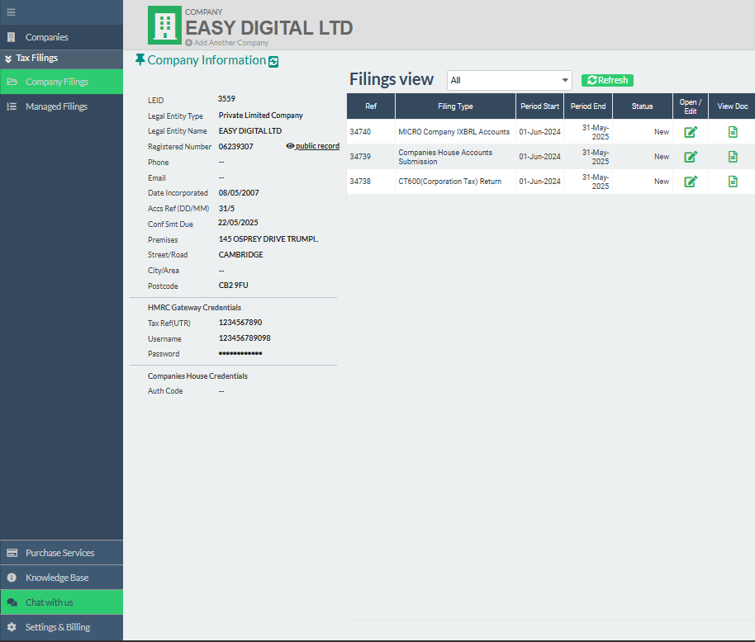The image size is (755, 642).
Task: Toggle the hamburger menu icon
Action: [x=11, y=12]
